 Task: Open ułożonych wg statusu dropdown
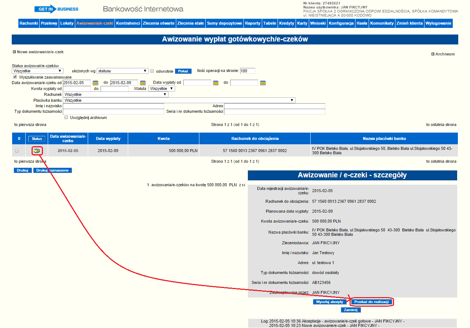click(x=122, y=71)
